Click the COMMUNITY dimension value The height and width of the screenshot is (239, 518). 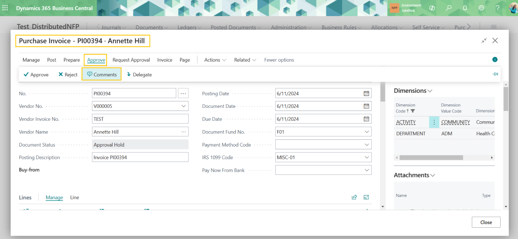[455, 122]
